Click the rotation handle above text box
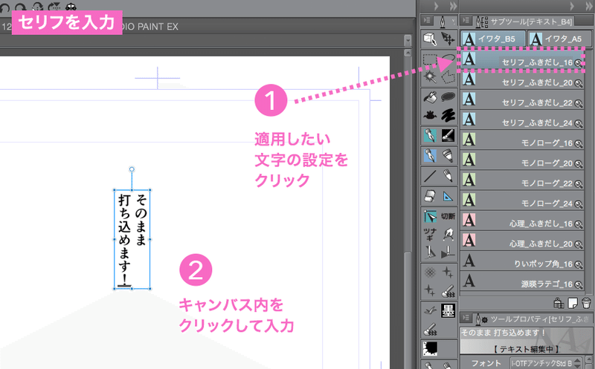Image resolution: width=595 pixels, height=369 pixels. (132, 169)
